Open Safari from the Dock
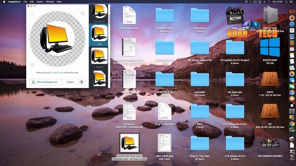 click(x=292, y=24)
